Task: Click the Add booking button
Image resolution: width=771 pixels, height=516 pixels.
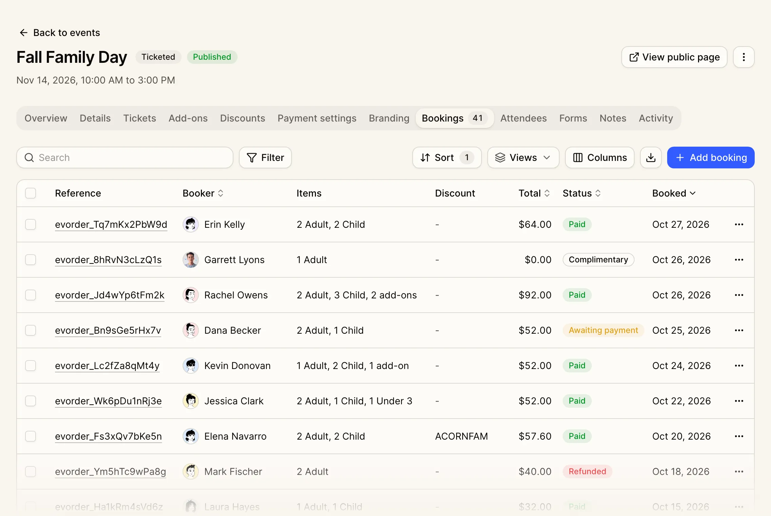Action: tap(711, 158)
